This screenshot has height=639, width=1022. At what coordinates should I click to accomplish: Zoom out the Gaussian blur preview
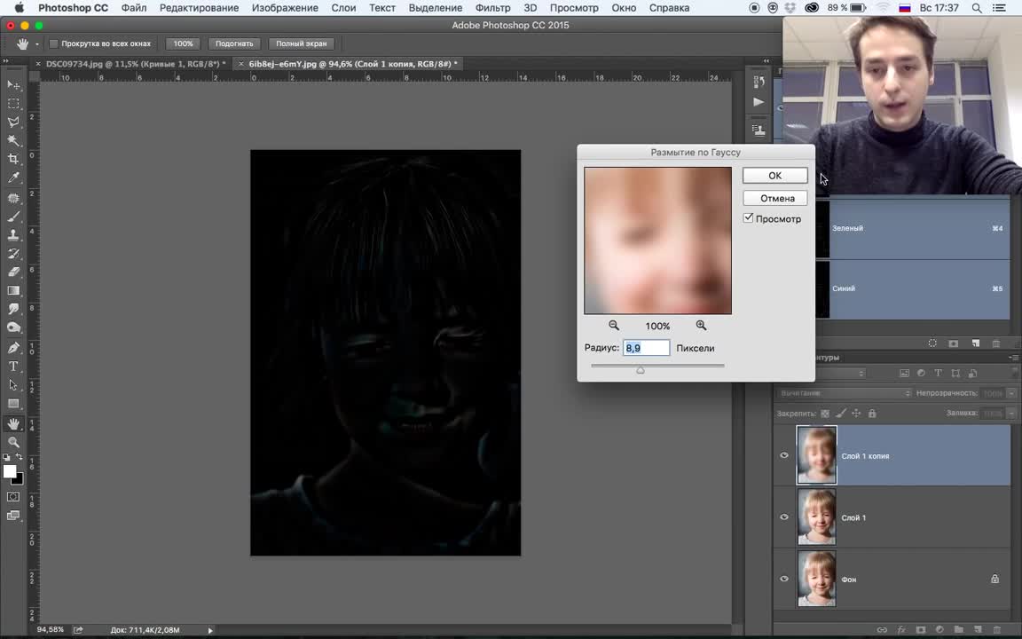click(614, 326)
